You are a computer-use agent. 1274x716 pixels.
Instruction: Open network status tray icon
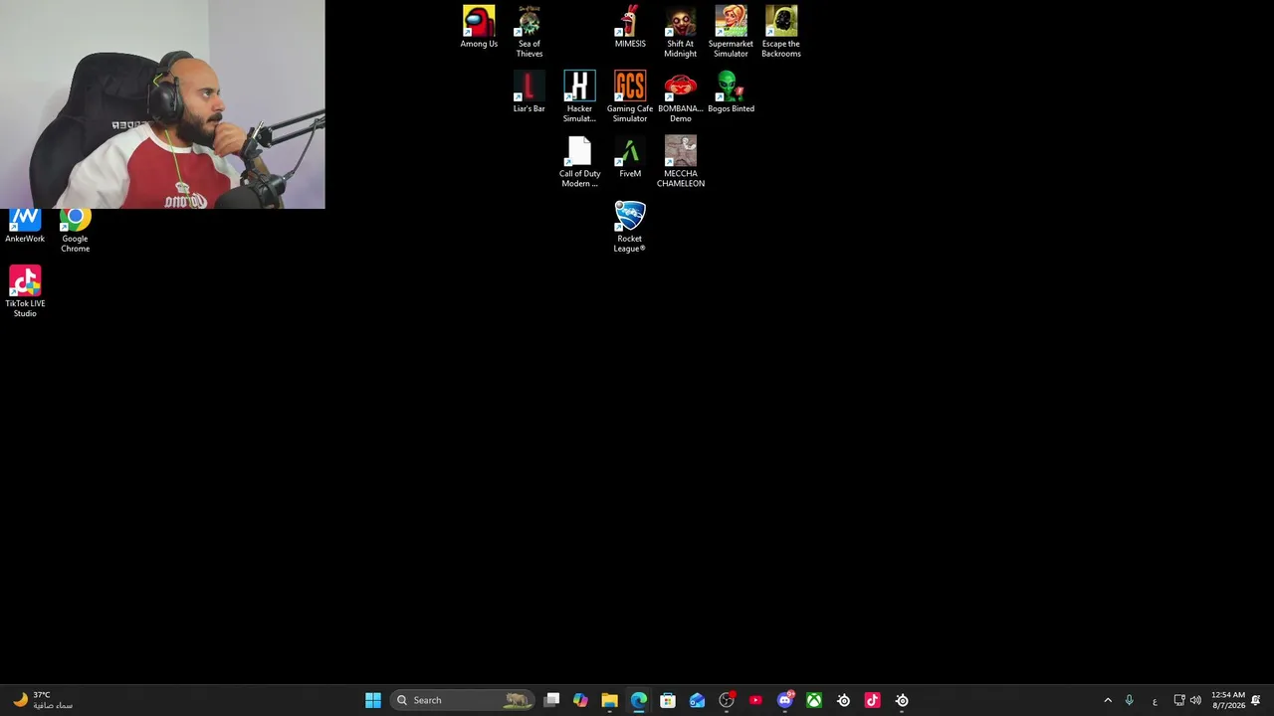[x=1179, y=700]
